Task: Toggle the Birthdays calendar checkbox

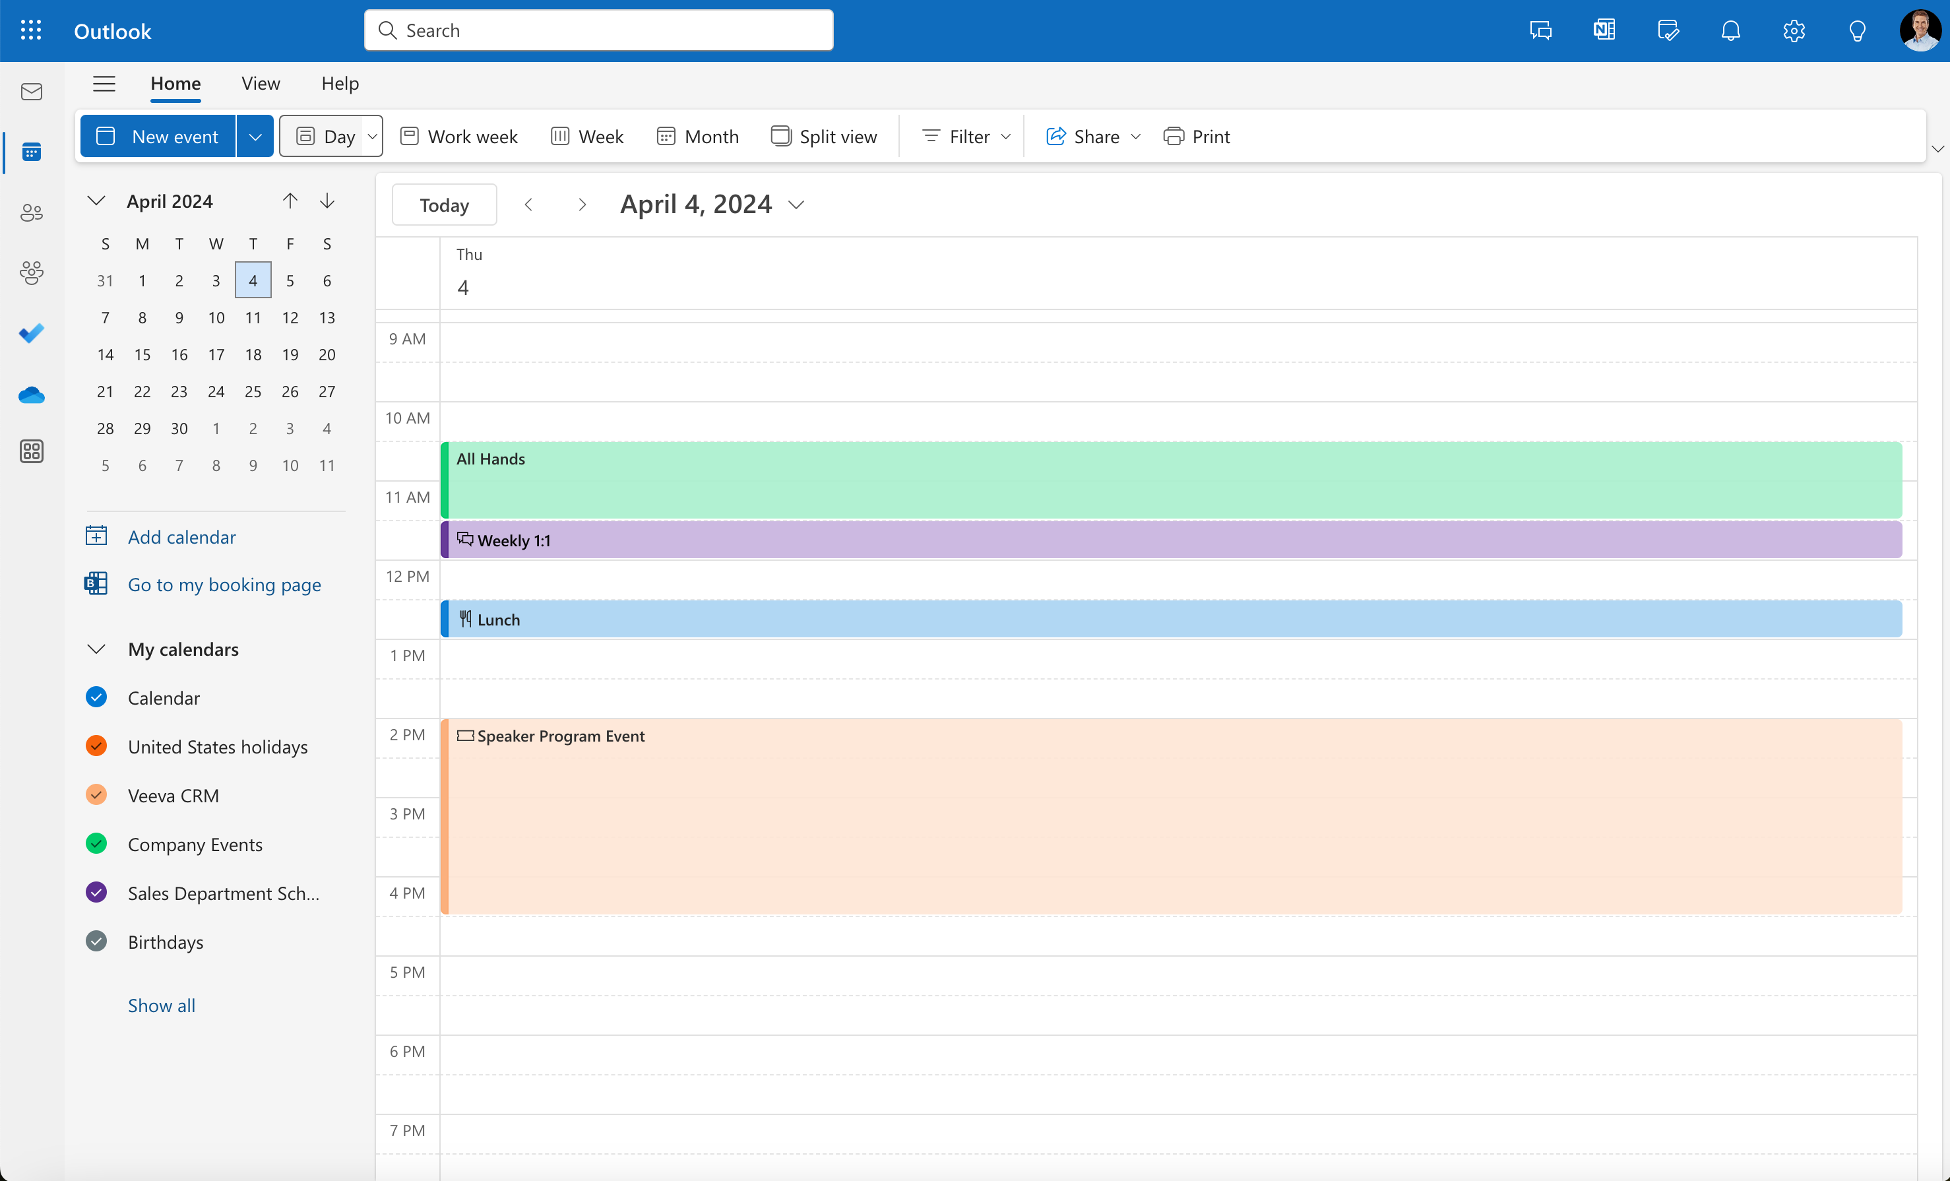Action: pos(96,941)
